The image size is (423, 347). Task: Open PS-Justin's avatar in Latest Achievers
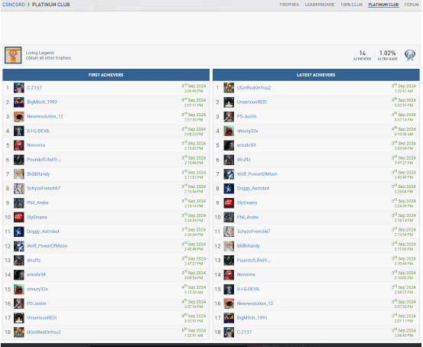(229, 116)
